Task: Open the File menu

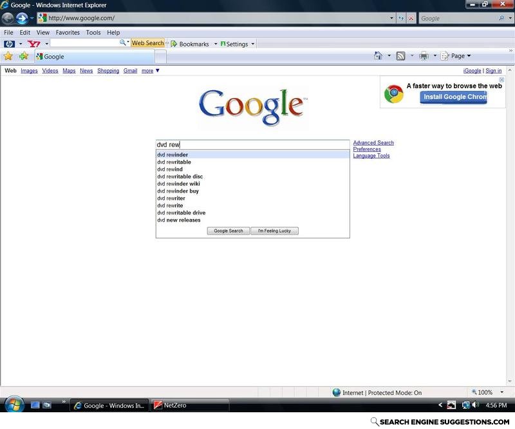Action: [x=8, y=33]
